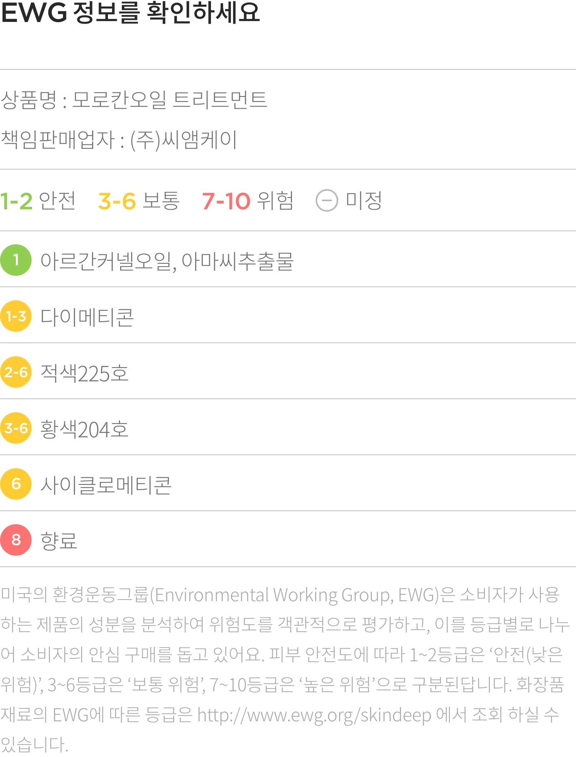The image size is (576, 757).
Task: Click the yellow grade 6 badge
Action: 16,484
